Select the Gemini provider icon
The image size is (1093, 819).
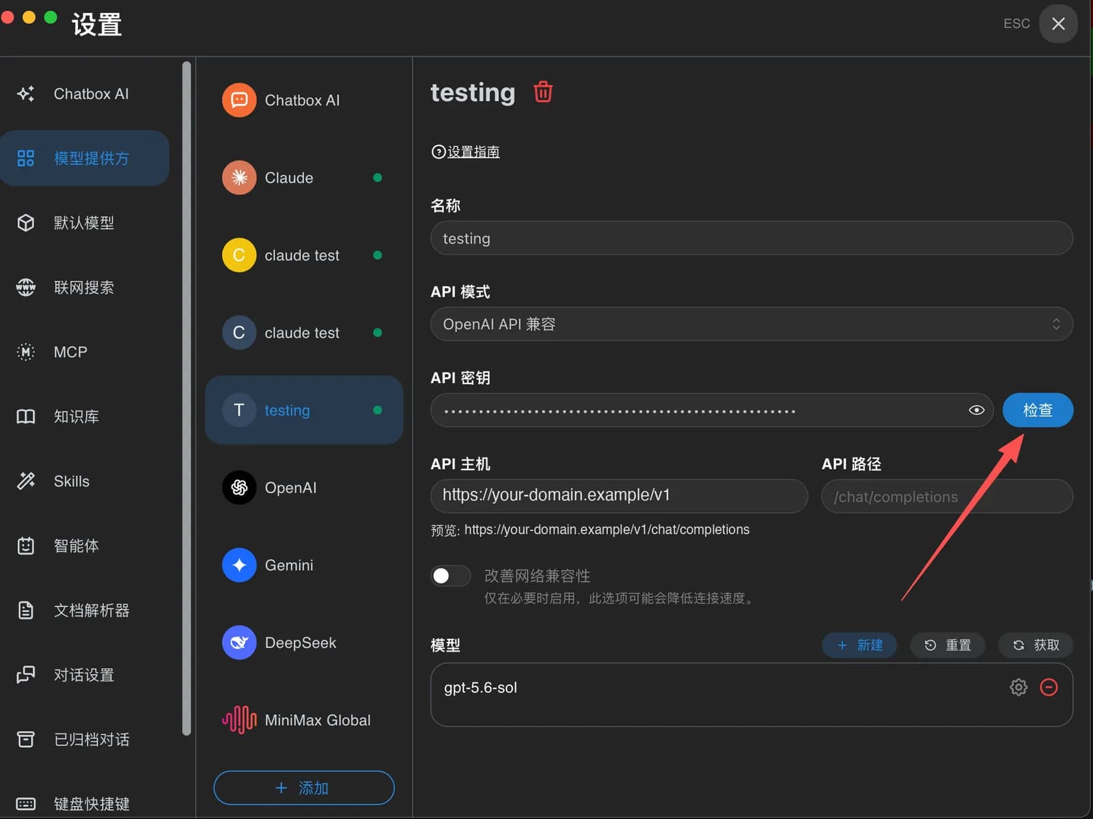click(239, 565)
